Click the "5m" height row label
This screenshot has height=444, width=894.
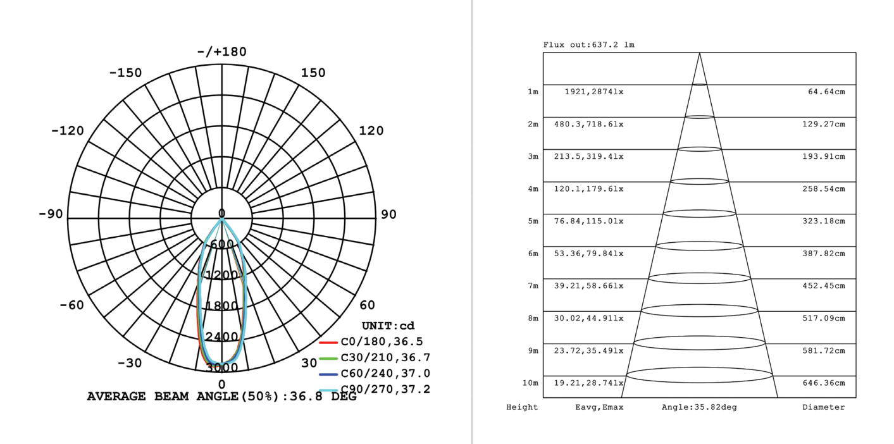[533, 221]
